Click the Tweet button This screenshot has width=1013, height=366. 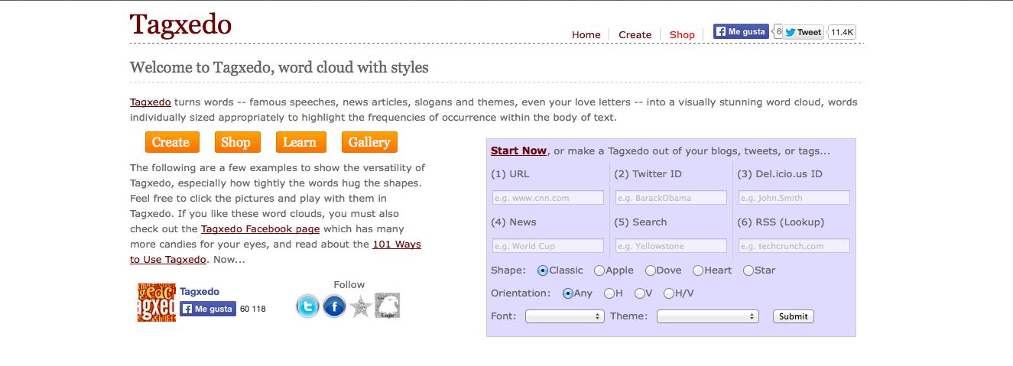pyautogui.click(x=803, y=32)
